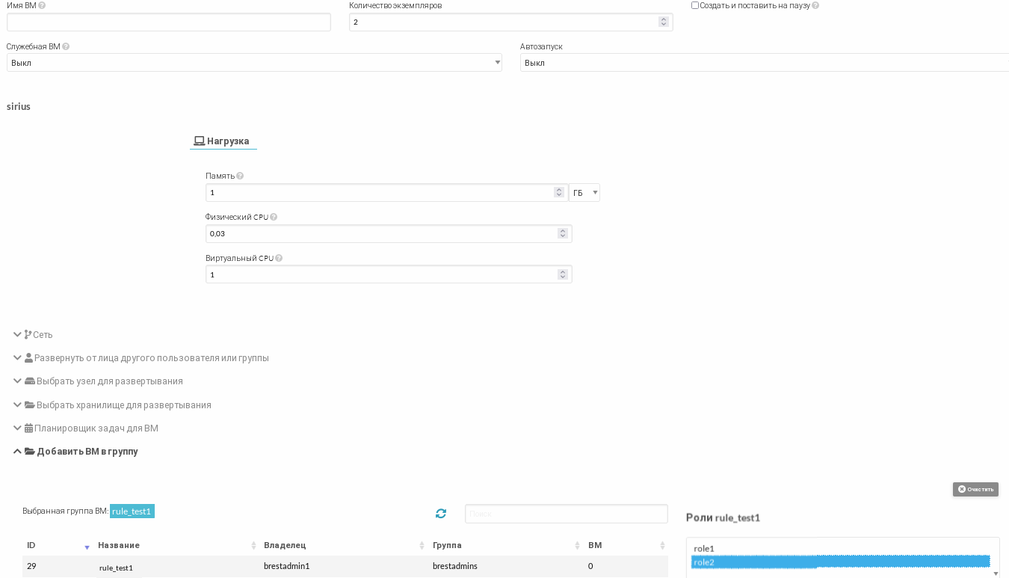Click the Очистить button
1009x578 pixels.
click(x=975, y=489)
